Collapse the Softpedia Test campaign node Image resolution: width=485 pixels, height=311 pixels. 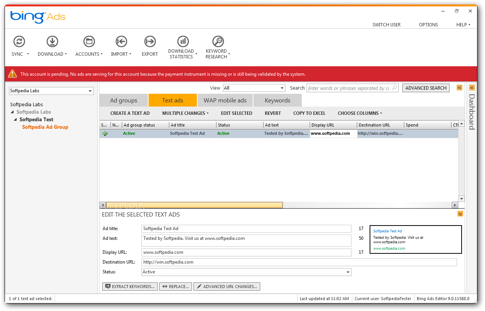pyautogui.click(x=15, y=119)
